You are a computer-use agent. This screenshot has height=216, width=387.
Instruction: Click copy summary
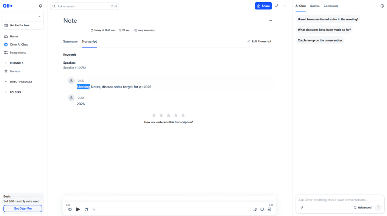tap(145, 30)
